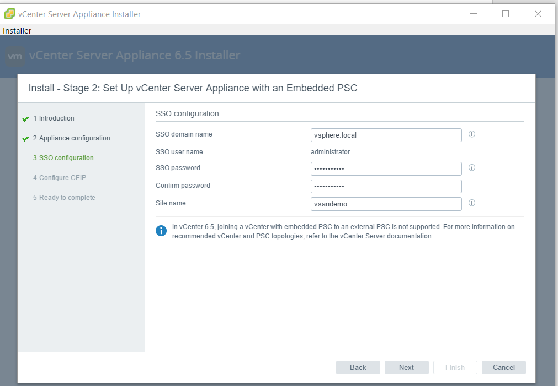Click the info icon beside Site name
Image resolution: width=558 pixels, height=386 pixels.
pyautogui.click(x=472, y=203)
